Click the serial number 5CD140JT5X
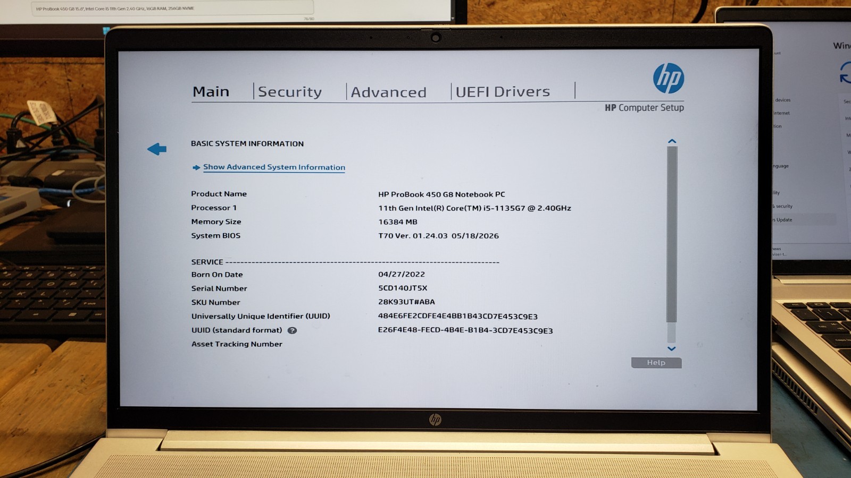This screenshot has width=851, height=478. [403, 288]
